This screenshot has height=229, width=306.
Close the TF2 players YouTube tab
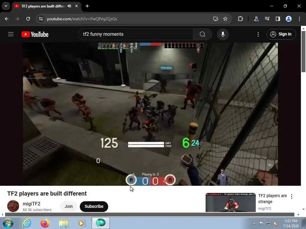pos(76,6)
